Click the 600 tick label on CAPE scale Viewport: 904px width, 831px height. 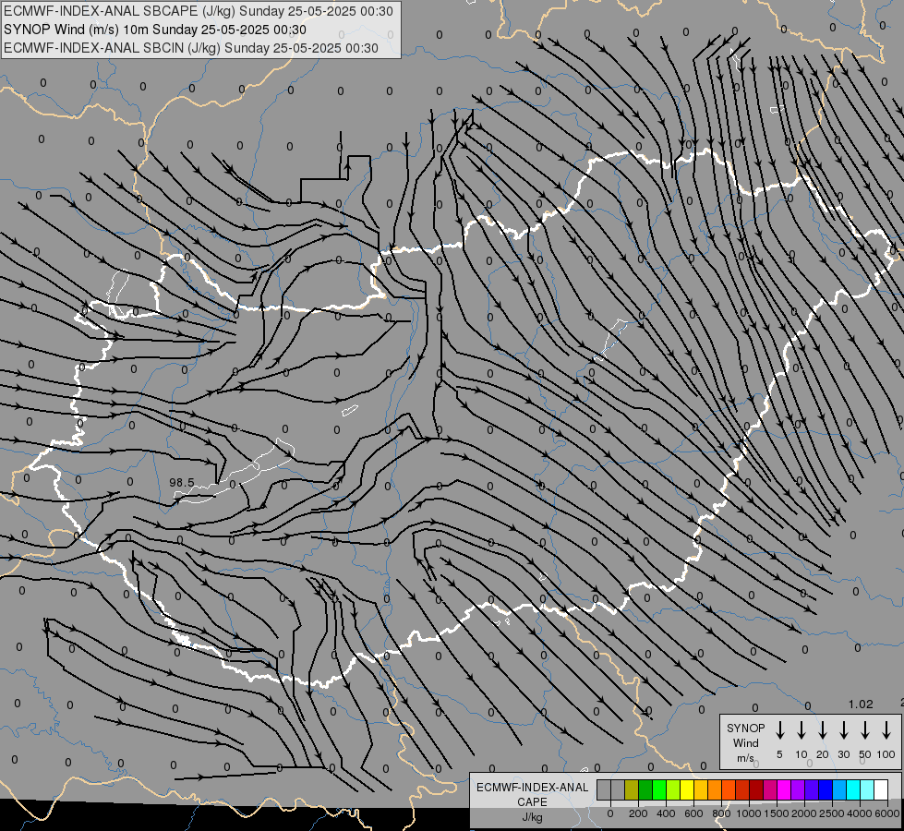click(x=693, y=813)
